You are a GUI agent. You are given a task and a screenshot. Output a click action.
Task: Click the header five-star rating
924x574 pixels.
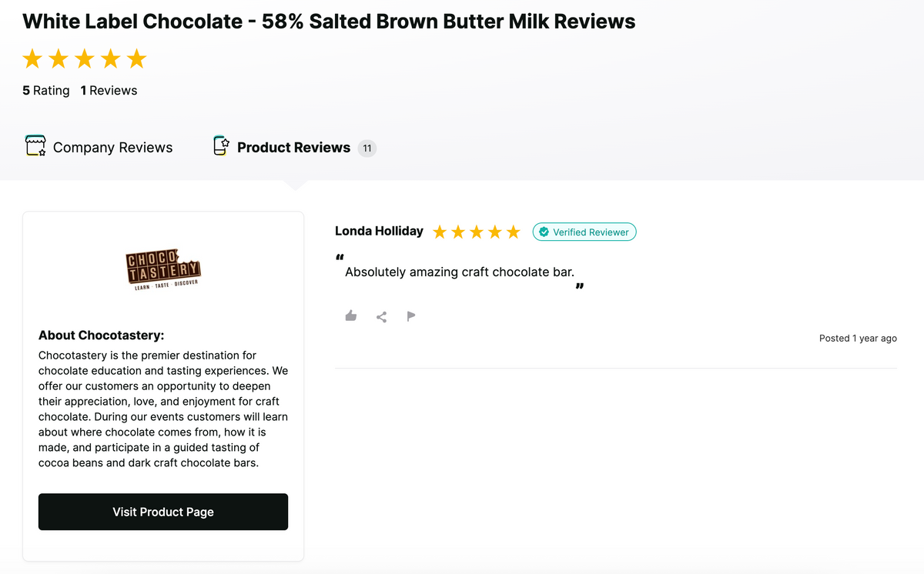pos(85,58)
